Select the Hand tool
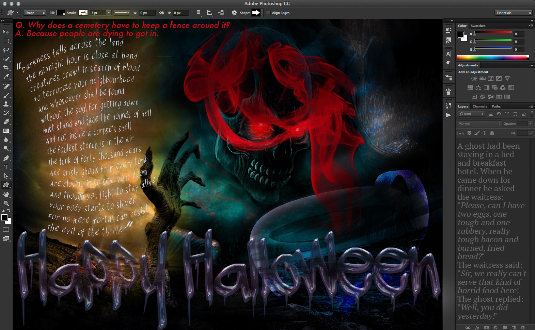This screenshot has width=535, height=330. click(6, 195)
